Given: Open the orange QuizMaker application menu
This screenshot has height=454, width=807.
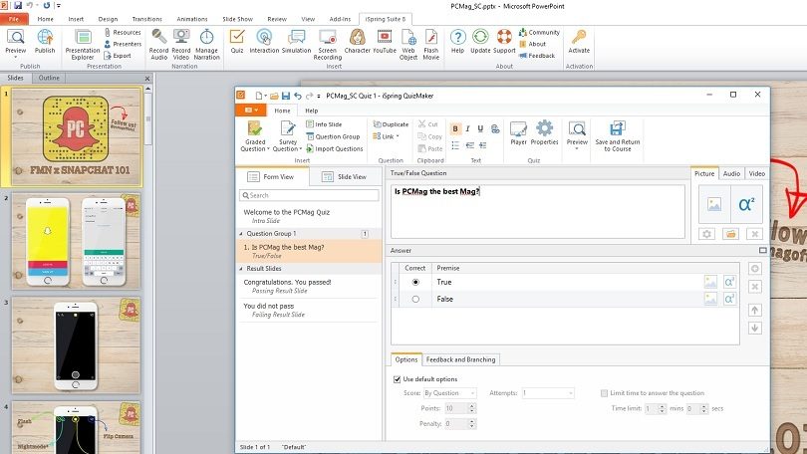Looking at the screenshot, I should click(x=251, y=111).
